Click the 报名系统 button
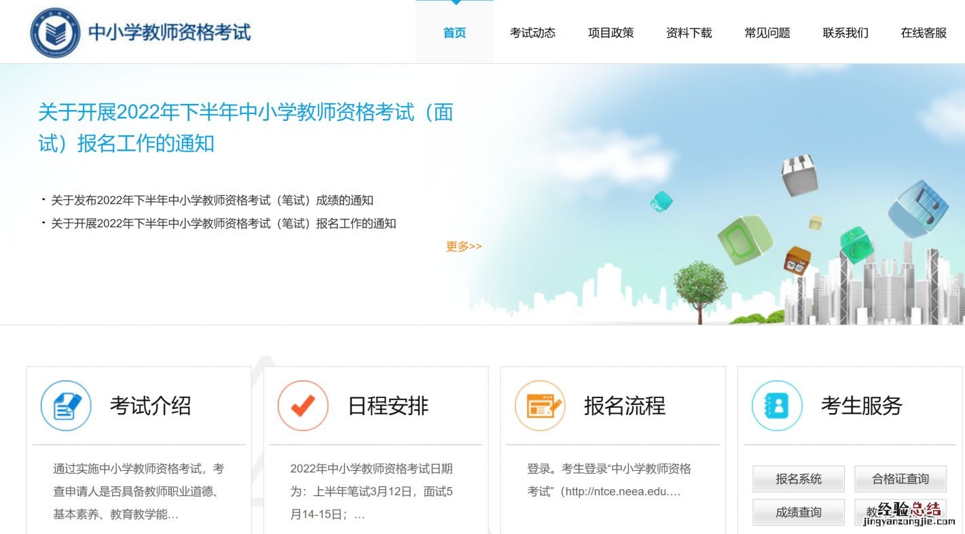This screenshot has width=965, height=534. coord(798,479)
